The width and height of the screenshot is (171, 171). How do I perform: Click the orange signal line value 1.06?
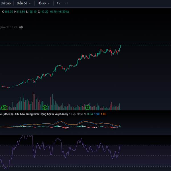click(103, 114)
